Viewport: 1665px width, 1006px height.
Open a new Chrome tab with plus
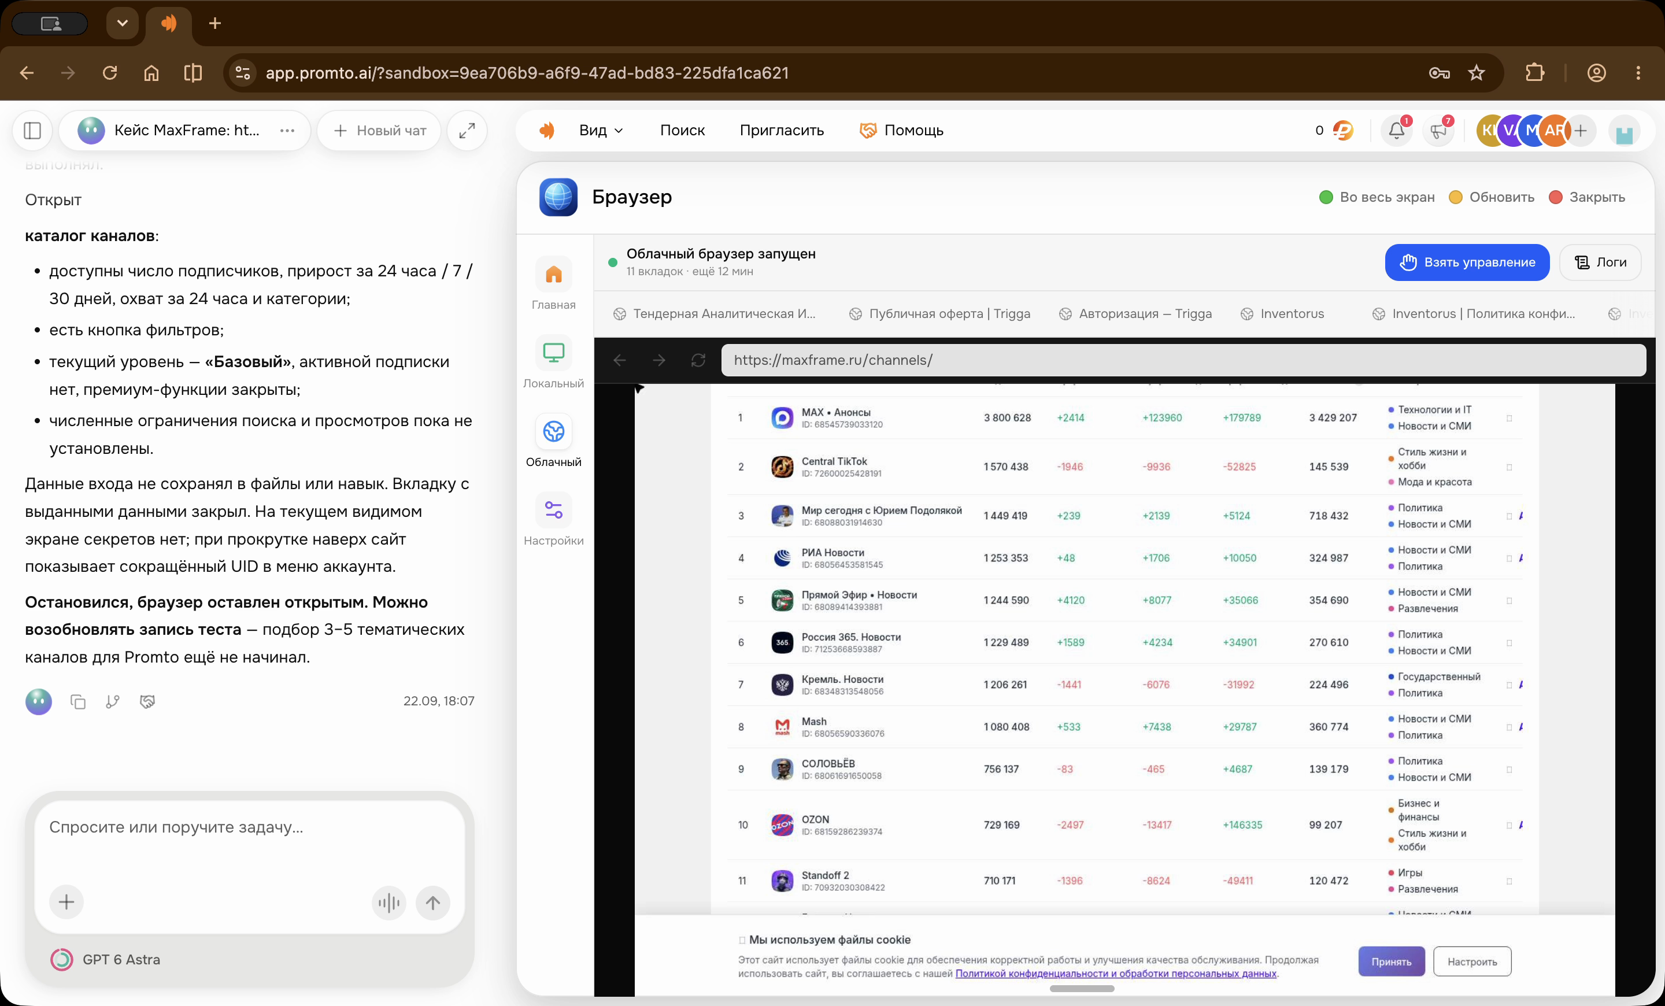click(x=215, y=23)
